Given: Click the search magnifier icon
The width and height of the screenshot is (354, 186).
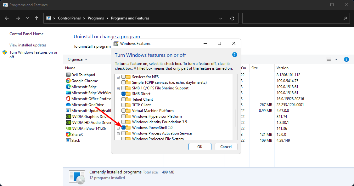Looking at the screenshot, I should point(345,19).
